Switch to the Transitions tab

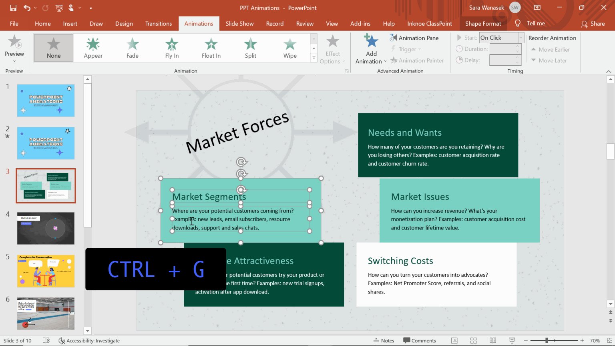(159, 24)
